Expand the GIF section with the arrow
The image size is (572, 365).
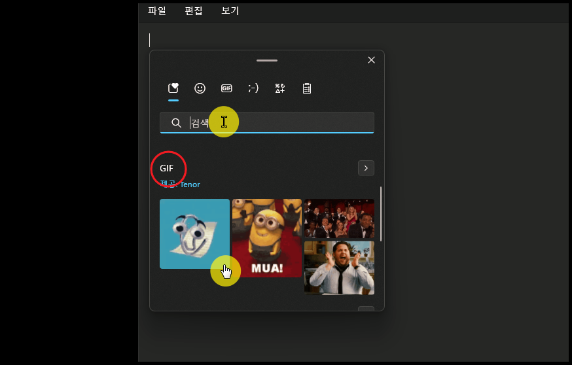click(x=366, y=168)
